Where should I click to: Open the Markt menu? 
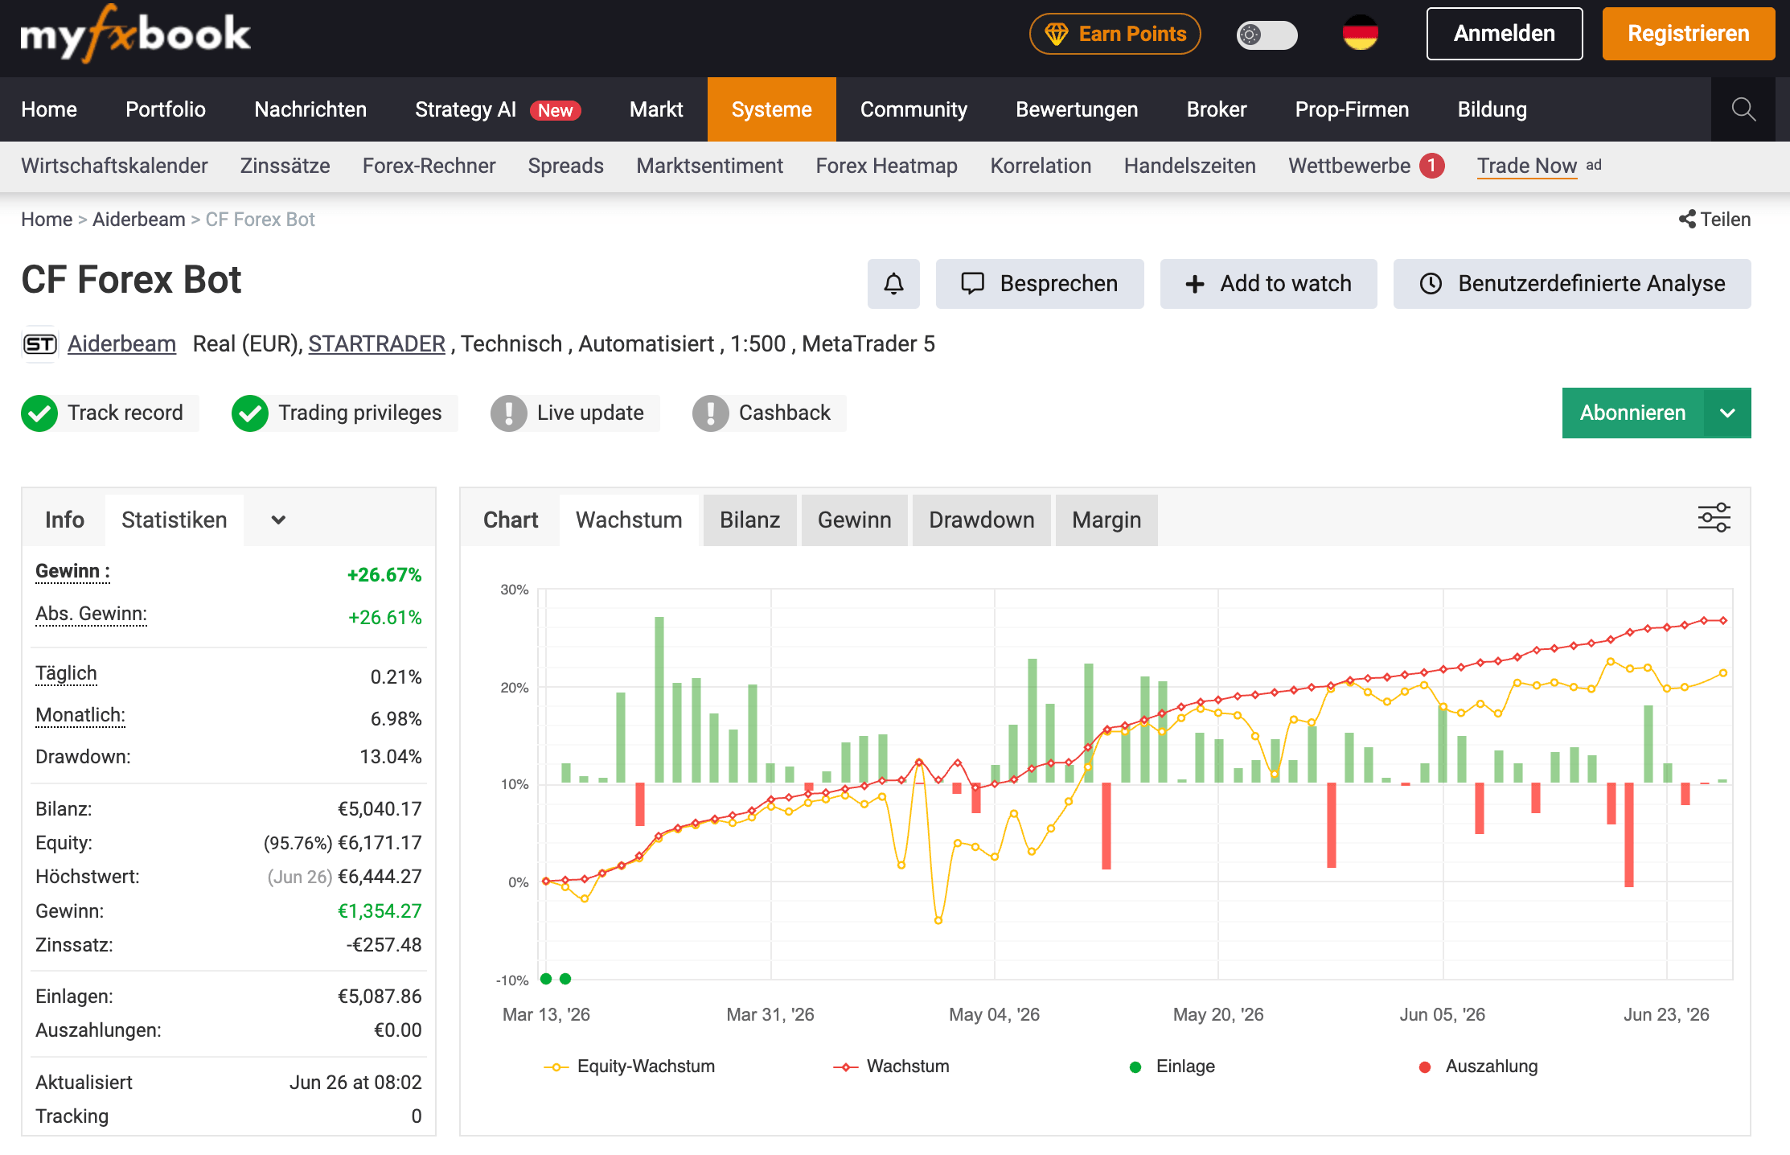[656, 109]
